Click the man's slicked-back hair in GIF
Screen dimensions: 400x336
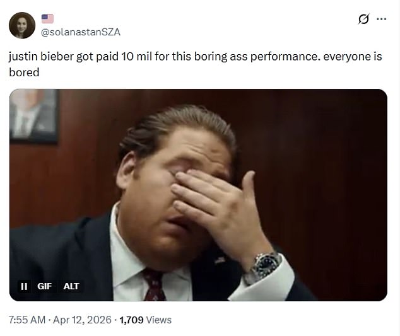(x=170, y=126)
